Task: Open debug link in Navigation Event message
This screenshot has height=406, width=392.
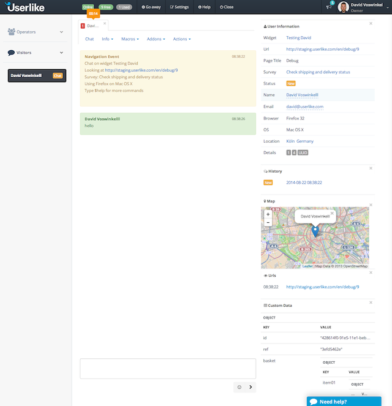Action: [141, 70]
